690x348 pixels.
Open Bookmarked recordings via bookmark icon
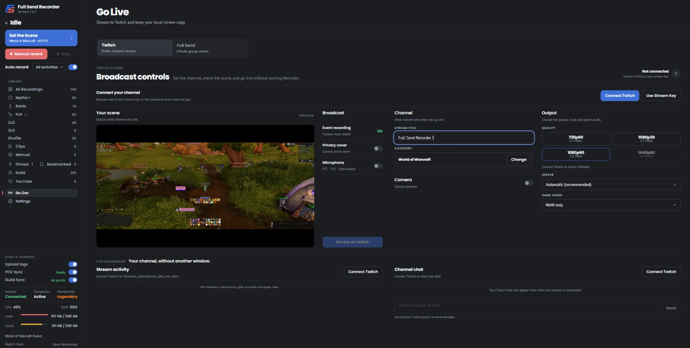[x=41, y=164]
